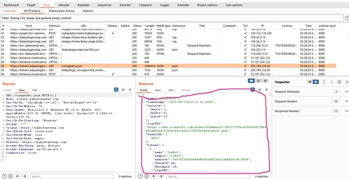This screenshot has width=349, height=179.
Task: Show Response in Hex view
Action: click(x=171, y=90)
